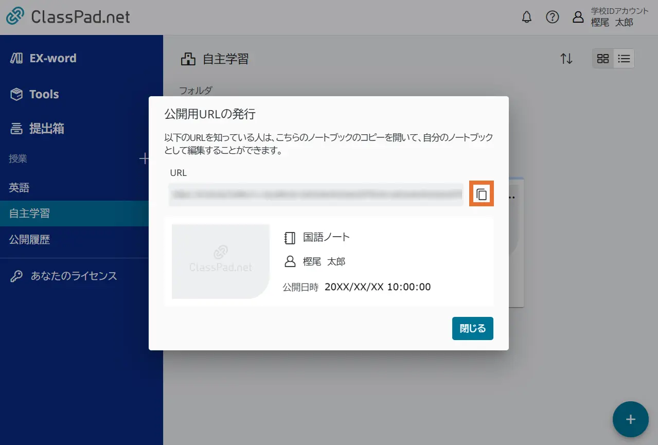Click the sort order arrows icon
This screenshot has width=658, height=445.
tap(566, 59)
